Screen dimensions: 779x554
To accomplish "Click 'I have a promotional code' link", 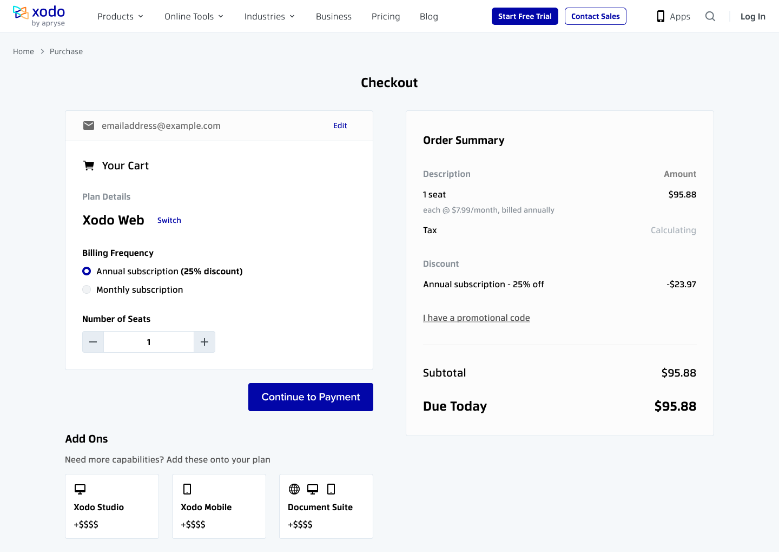I will pyautogui.click(x=477, y=318).
